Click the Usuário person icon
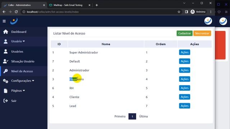This screenshot has width=230, height=129. 6,42
